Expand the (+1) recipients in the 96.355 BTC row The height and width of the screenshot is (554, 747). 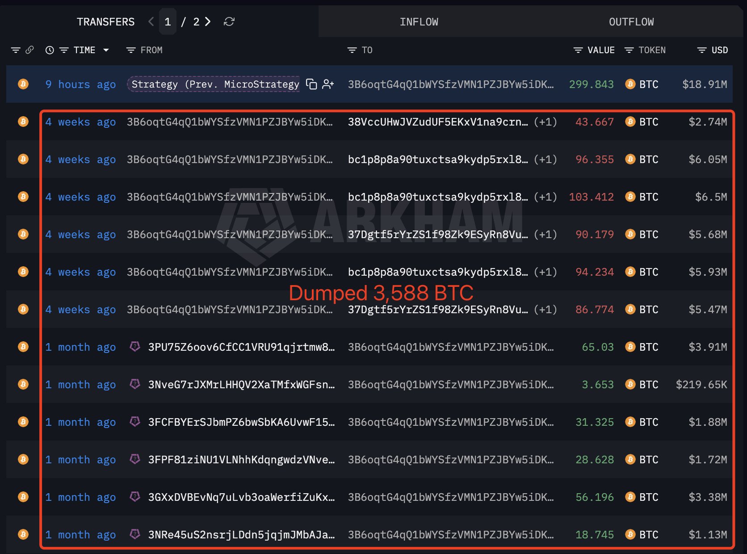[x=546, y=159]
